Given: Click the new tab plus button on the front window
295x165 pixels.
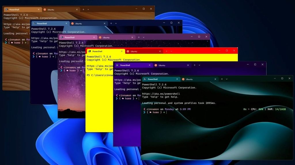Looking at the screenshot, I should tap(222, 79).
